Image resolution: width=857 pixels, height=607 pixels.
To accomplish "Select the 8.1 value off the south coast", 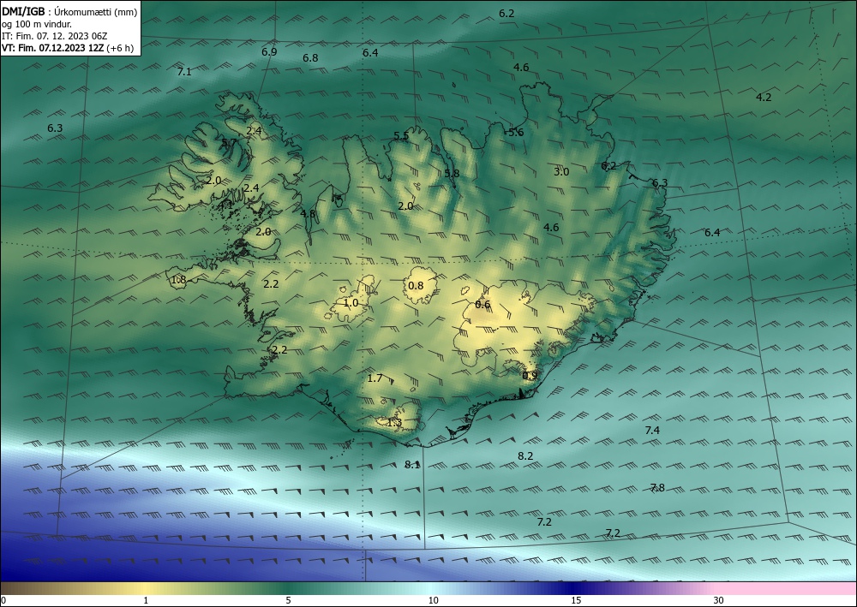I will point(412,465).
